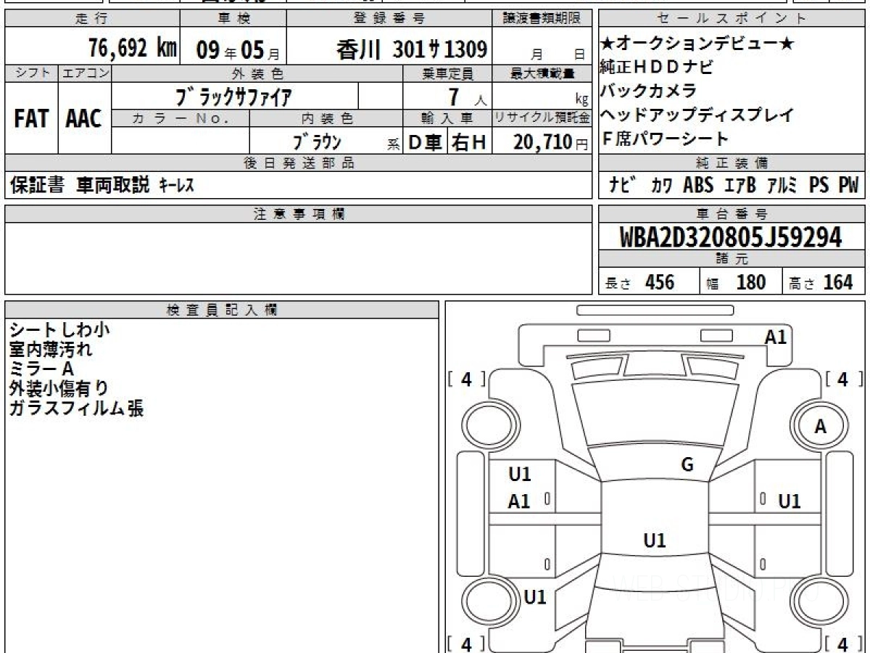
Task: Select the AAC air conditioner value
Action: click(x=84, y=119)
